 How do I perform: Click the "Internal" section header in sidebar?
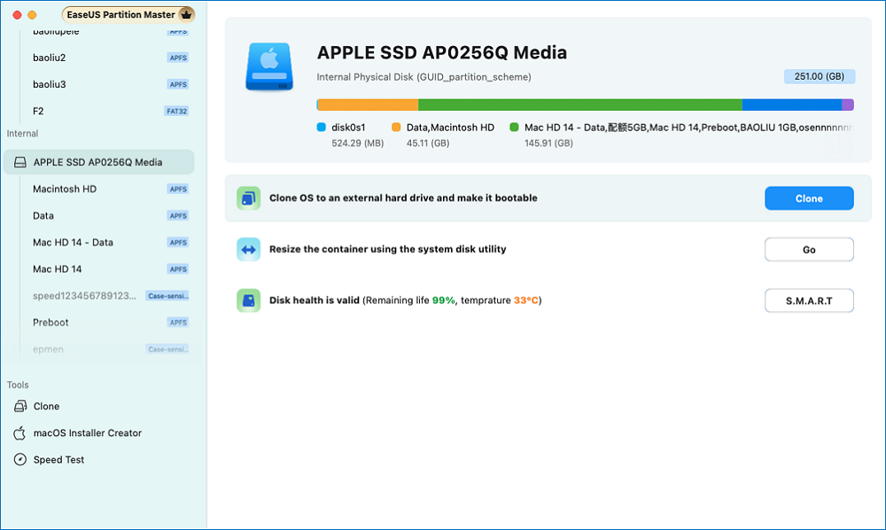coord(23,134)
